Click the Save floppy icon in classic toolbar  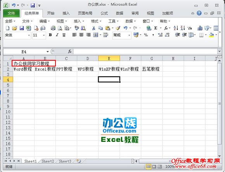21,28
